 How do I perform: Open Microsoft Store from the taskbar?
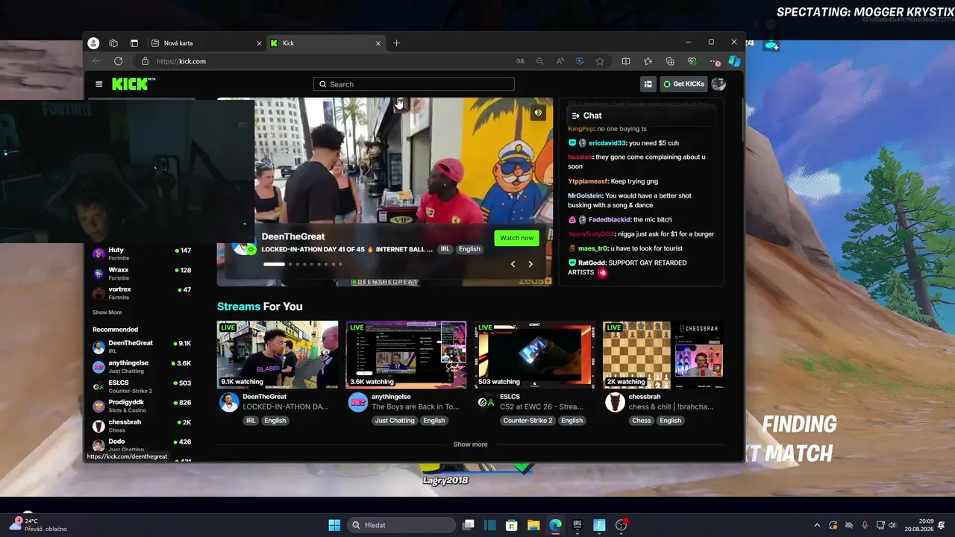pos(512,525)
